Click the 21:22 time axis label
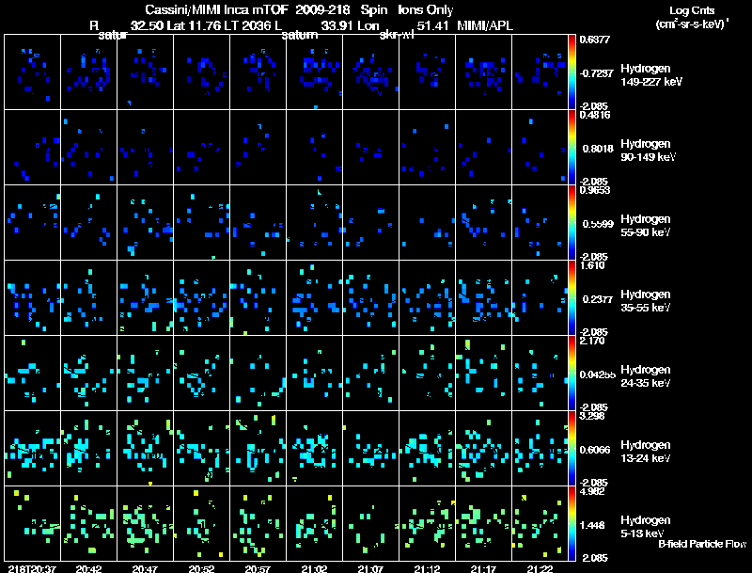This screenshot has height=573, width=752. click(540, 569)
